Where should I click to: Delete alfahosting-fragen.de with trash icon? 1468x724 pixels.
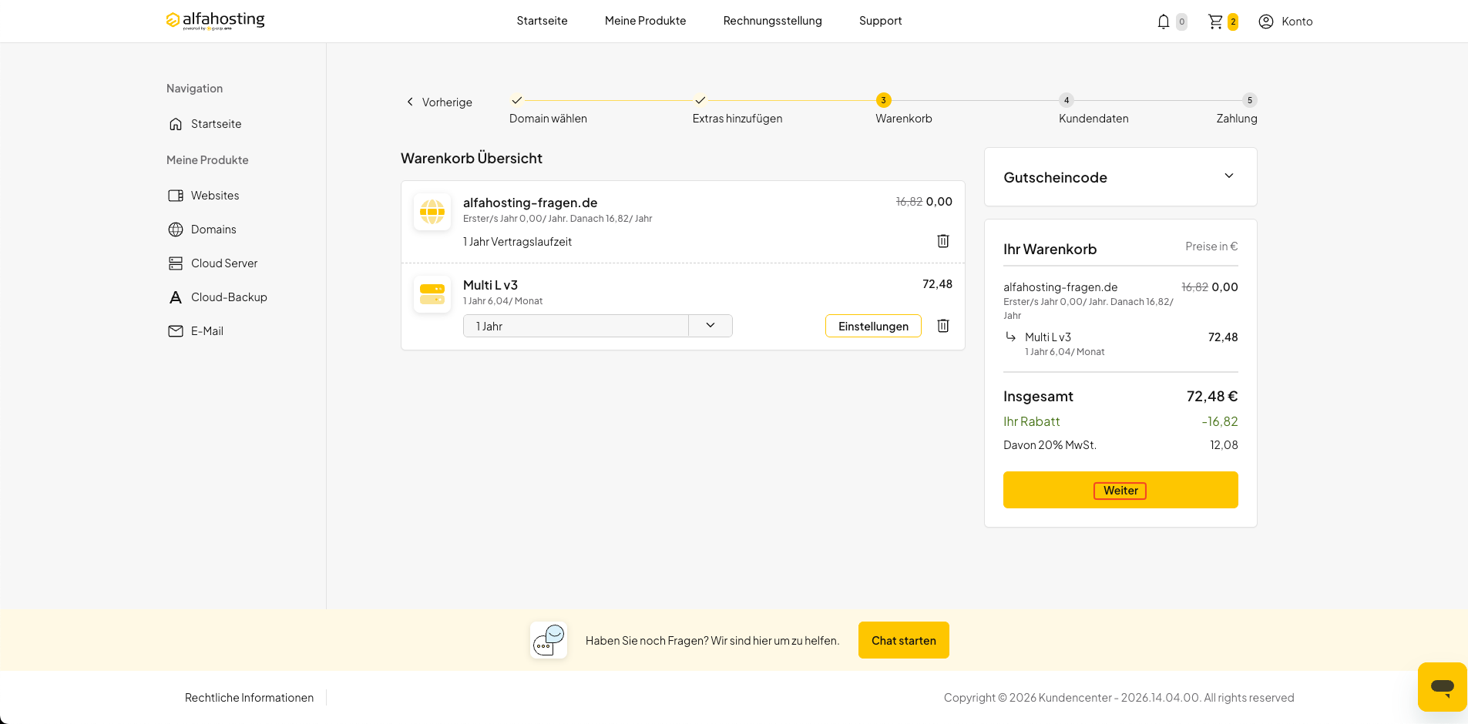[943, 241]
